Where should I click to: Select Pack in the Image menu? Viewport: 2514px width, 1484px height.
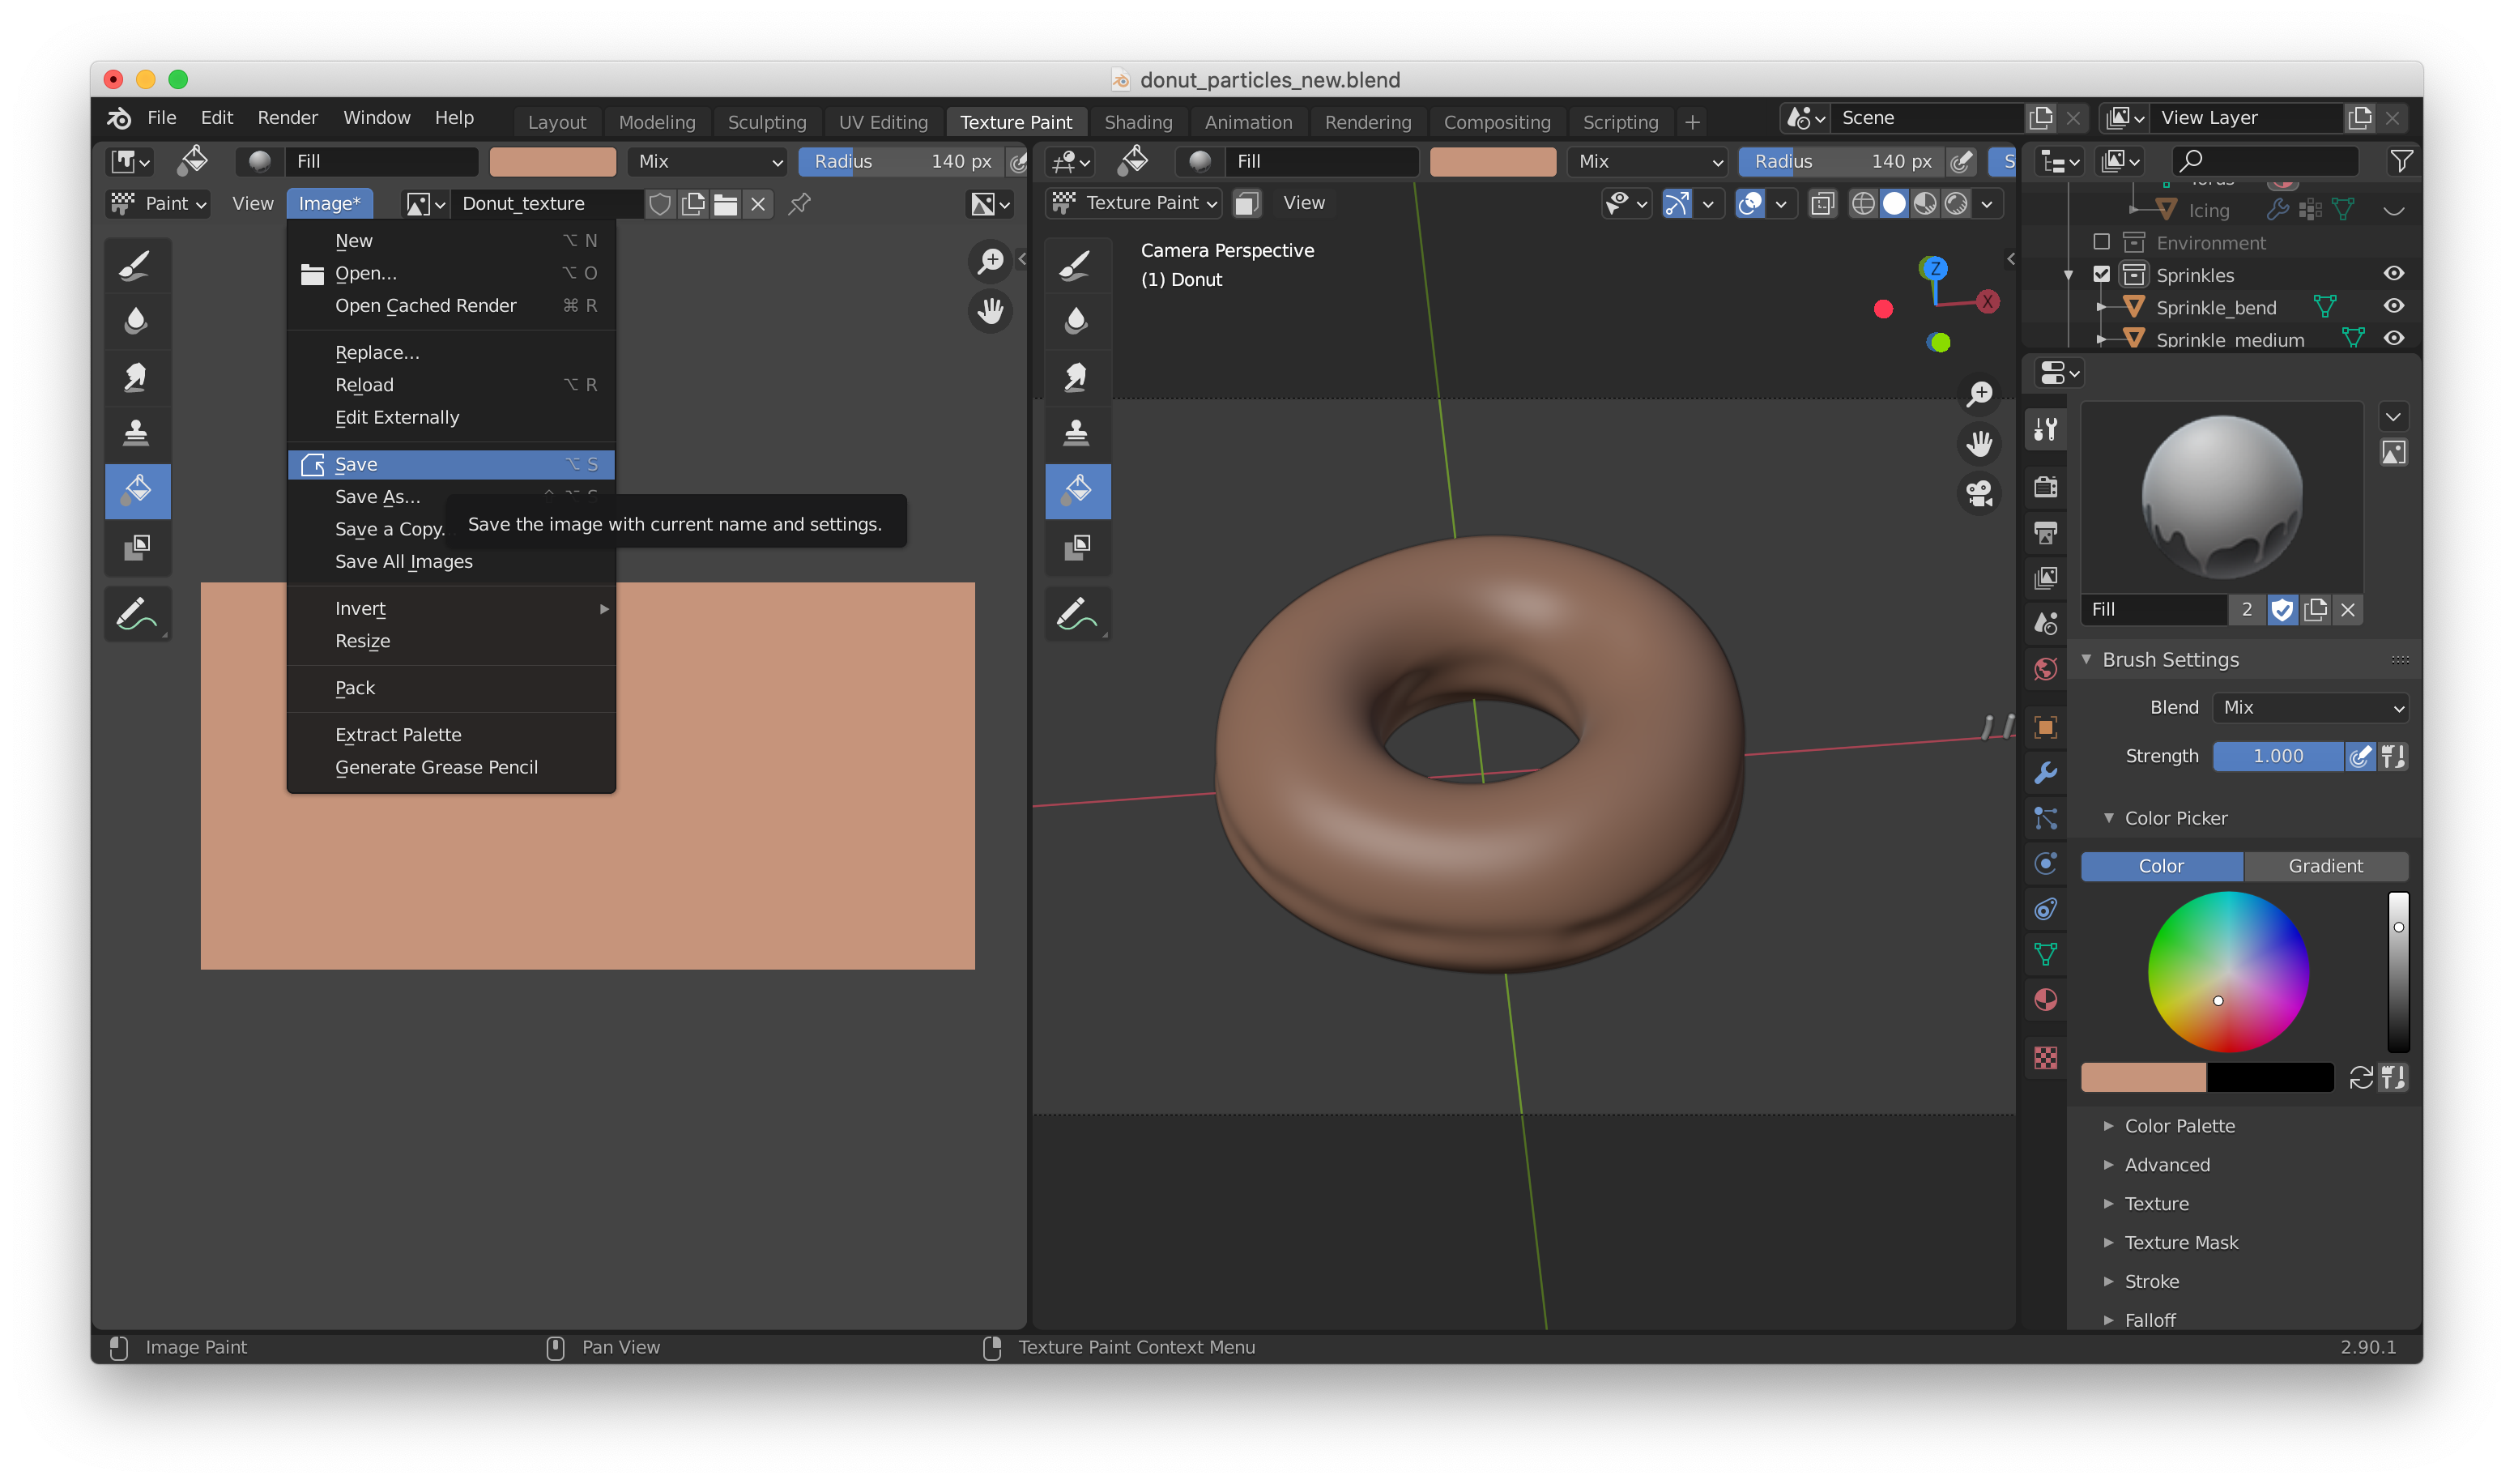451,688
